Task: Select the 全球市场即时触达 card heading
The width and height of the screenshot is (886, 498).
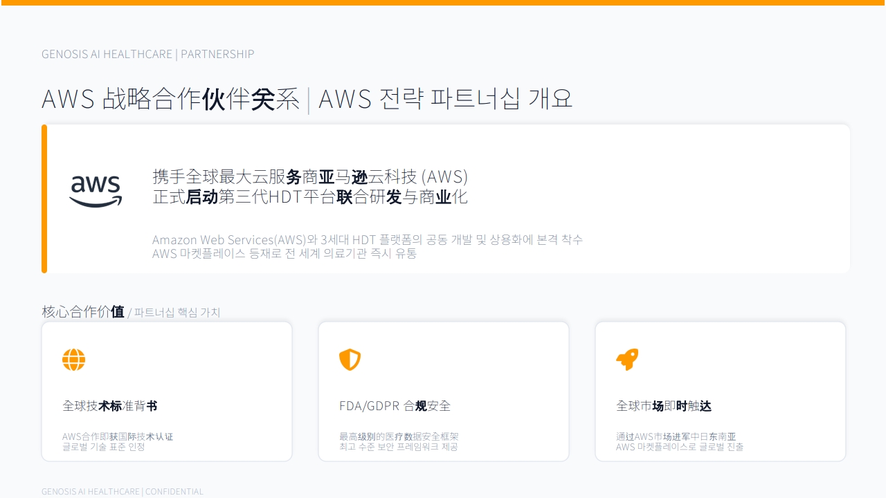Action: pos(664,406)
